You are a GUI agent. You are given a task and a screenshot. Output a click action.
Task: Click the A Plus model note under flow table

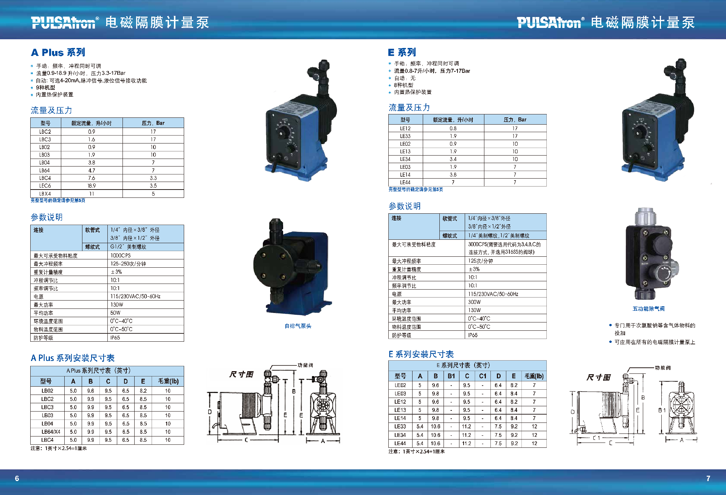[x=58, y=200]
